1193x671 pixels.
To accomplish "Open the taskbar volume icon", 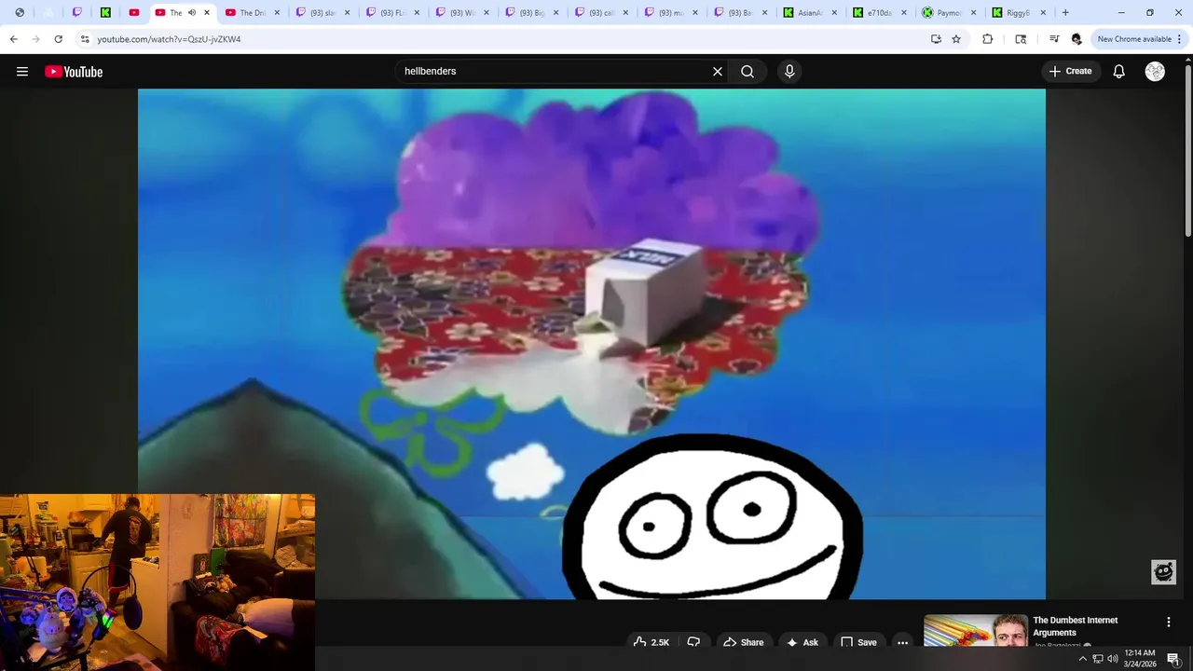I will click(x=1112, y=659).
